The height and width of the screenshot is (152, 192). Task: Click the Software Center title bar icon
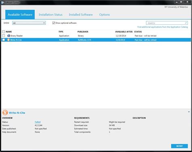(2, 2)
